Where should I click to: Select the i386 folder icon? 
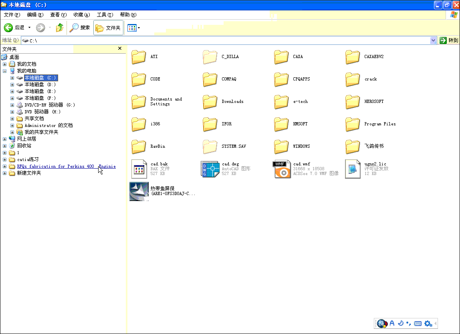(139, 124)
